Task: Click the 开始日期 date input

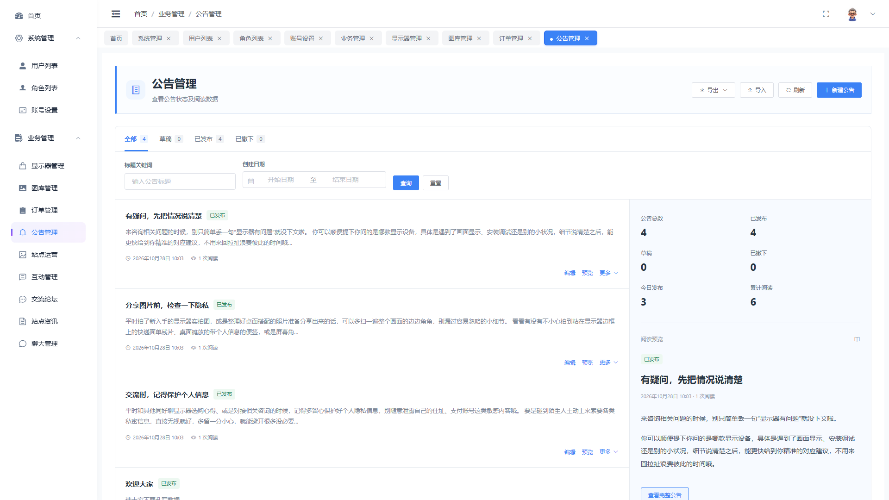Action: [281, 180]
